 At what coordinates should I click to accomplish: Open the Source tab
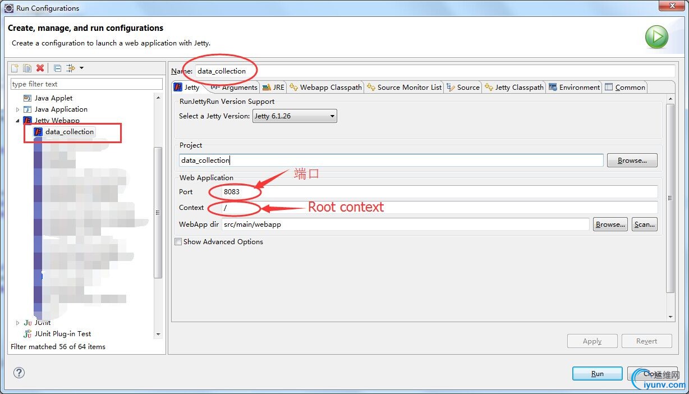[x=463, y=88]
